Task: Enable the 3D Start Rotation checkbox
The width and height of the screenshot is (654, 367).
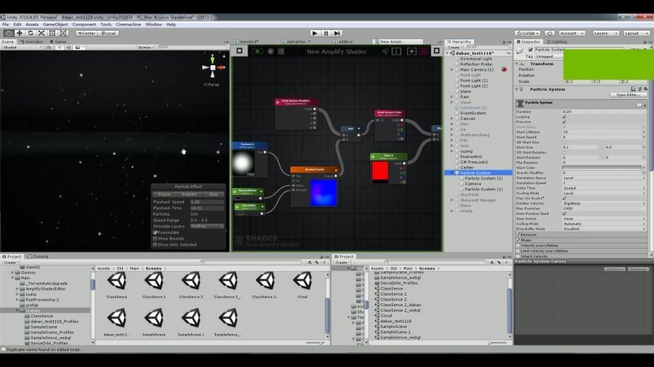Action: click(564, 152)
